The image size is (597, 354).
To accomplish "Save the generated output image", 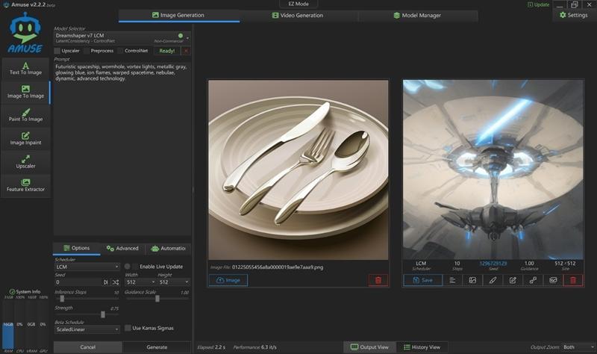I will [x=422, y=280].
